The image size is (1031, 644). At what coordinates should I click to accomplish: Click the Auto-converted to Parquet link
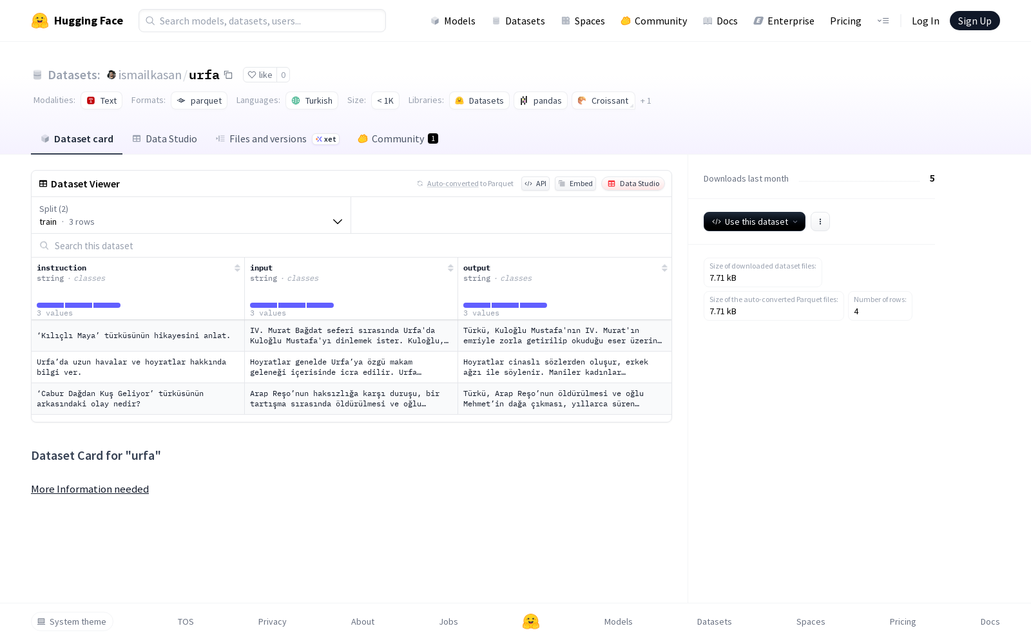point(470,184)
